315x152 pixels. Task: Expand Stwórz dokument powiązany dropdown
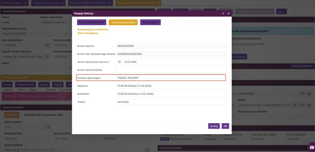pos(254,11)
